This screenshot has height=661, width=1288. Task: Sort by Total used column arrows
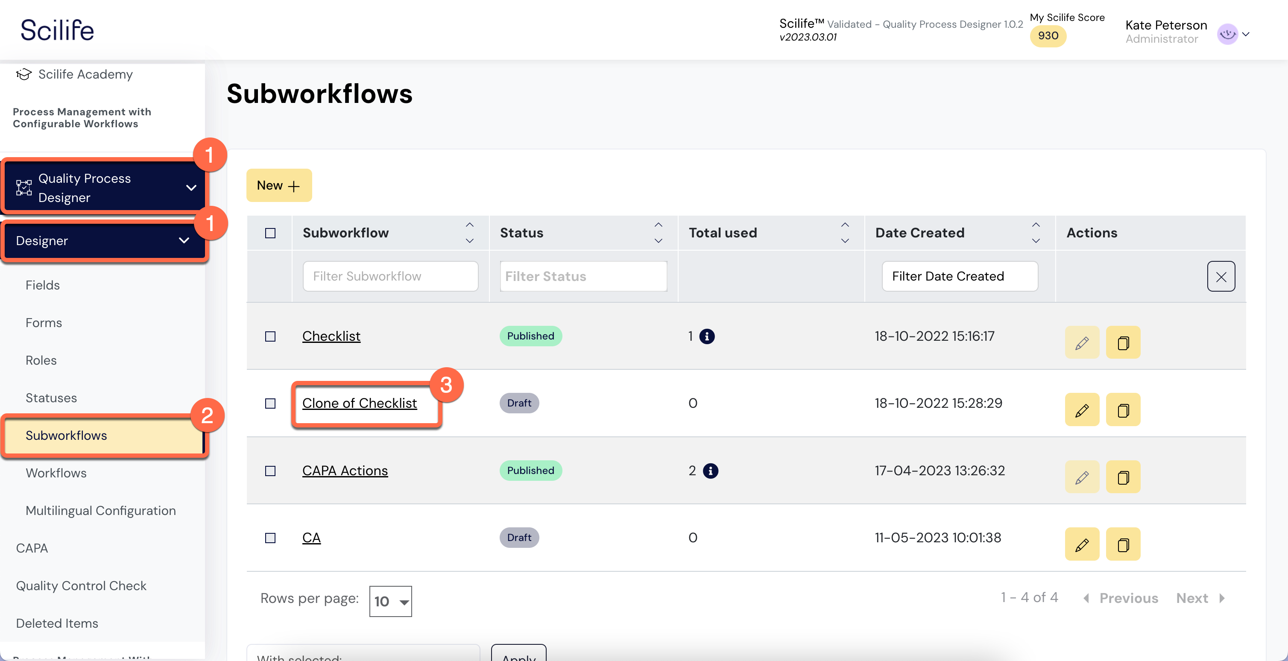(x=844, y=232)
